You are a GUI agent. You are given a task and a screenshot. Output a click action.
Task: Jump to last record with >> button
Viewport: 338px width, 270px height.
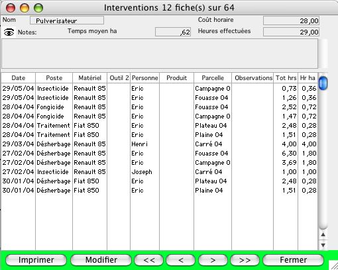pyautogui.click(x=245, y=260)
